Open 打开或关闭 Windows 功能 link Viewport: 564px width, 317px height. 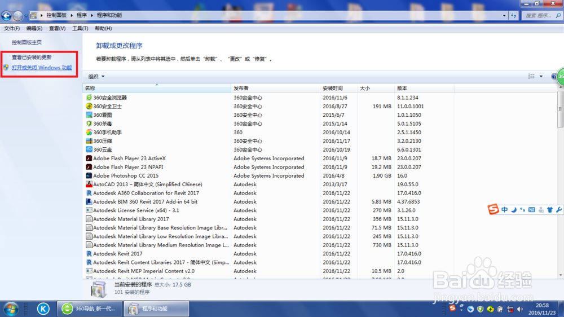(42, 68)
